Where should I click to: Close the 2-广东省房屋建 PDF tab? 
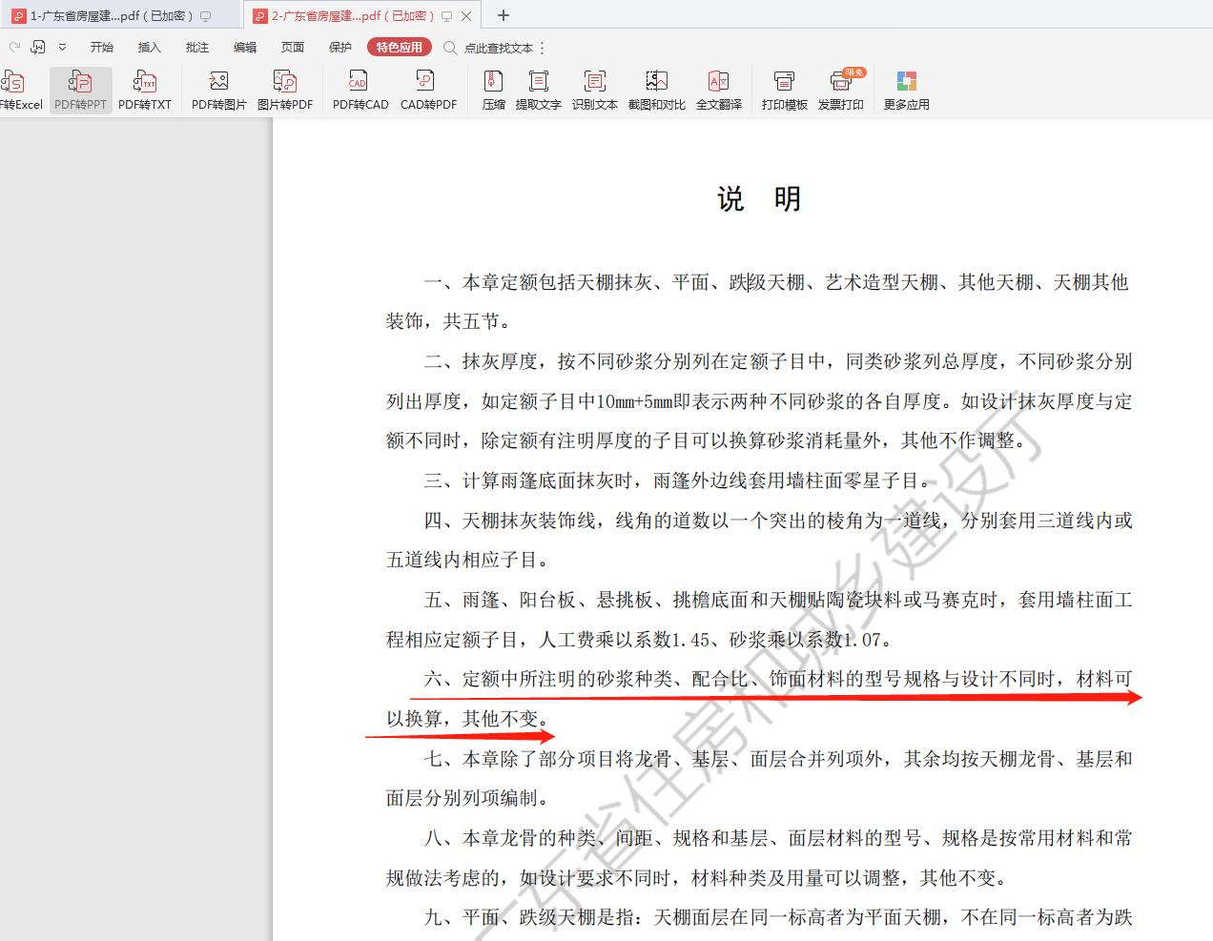click(x=466, y=15)
